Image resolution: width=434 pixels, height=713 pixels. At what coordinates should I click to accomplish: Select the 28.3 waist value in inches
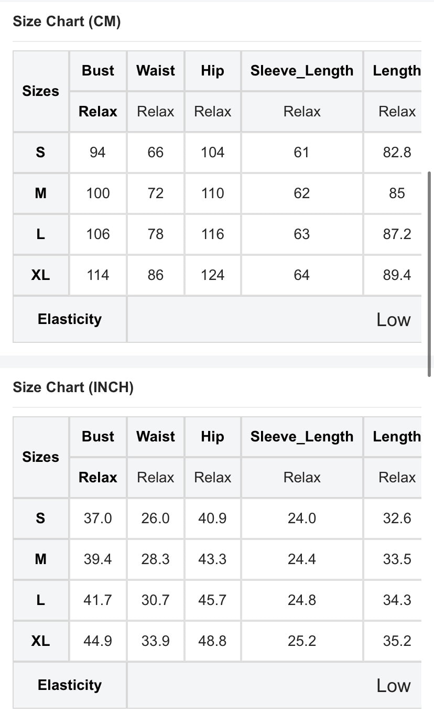(x=156, y=559)
